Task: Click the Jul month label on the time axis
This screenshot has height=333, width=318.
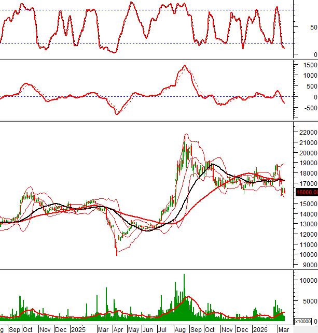Action: (x=163, y=329)
